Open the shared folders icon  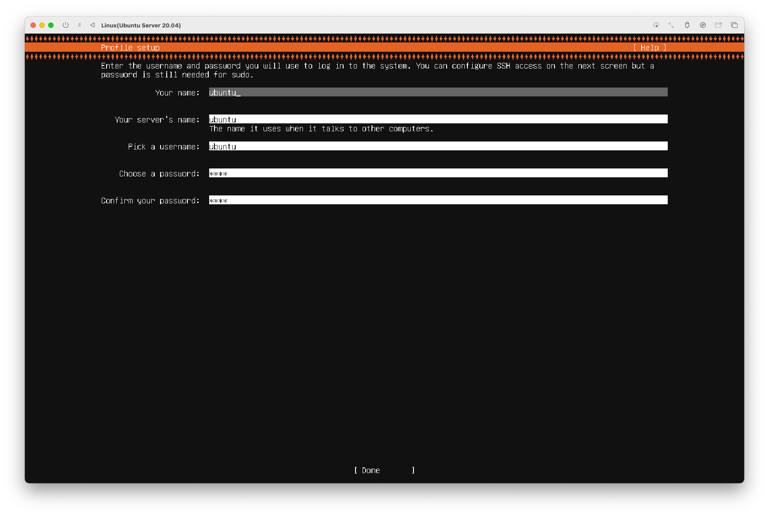tap(719, 25)
